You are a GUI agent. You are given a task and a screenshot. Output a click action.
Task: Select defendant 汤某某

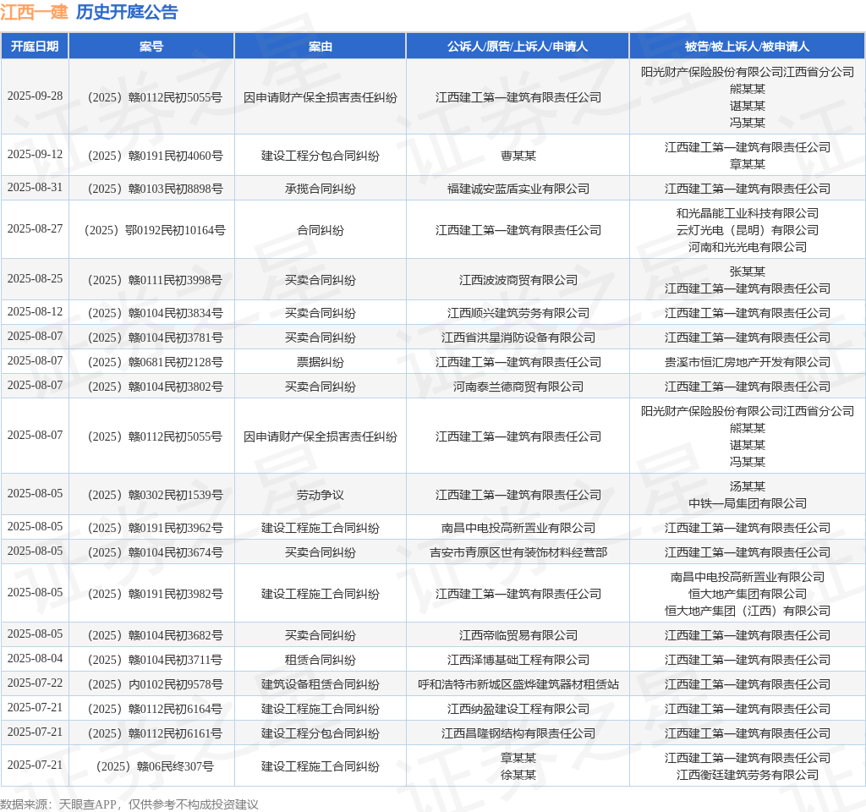748,486
